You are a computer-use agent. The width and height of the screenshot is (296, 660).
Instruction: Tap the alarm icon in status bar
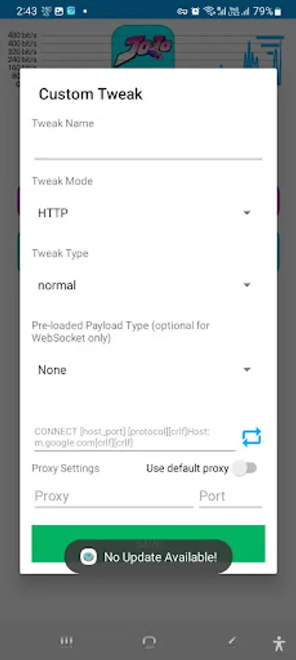(x=195, y=11)
